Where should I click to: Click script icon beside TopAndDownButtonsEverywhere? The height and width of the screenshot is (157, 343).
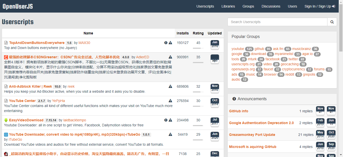point(6,43)
